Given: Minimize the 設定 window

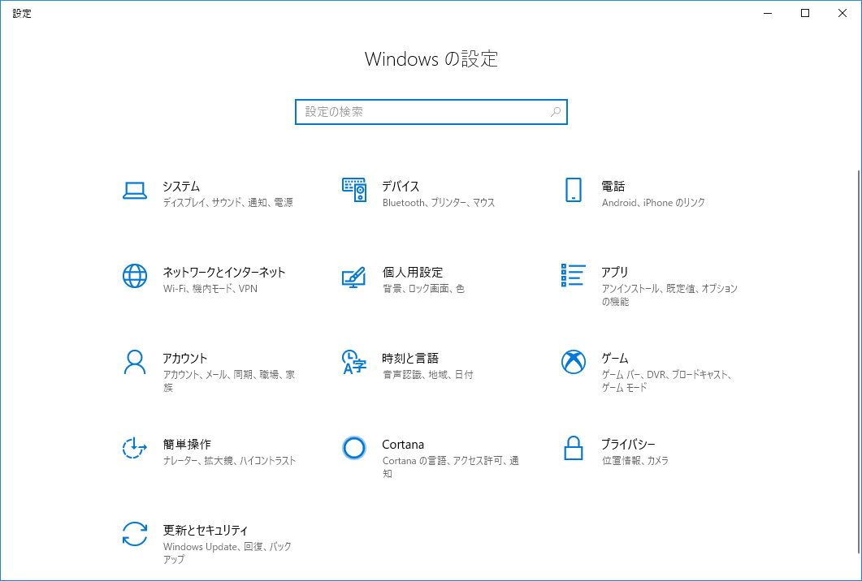Looking at the screenshot, I should (x=768, y=13).
